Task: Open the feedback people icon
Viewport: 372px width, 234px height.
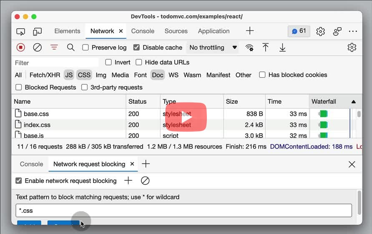Action: tap(337, 31)
